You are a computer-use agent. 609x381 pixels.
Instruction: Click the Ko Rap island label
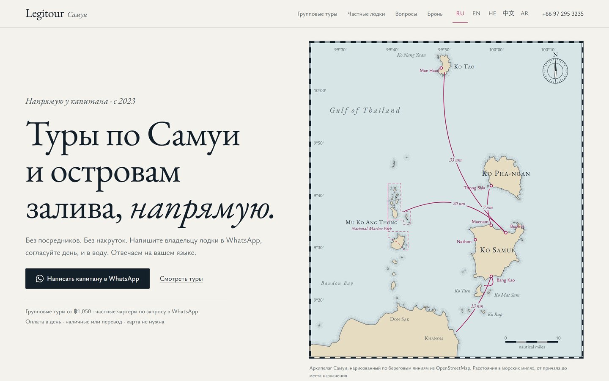(x=495, y=315)
